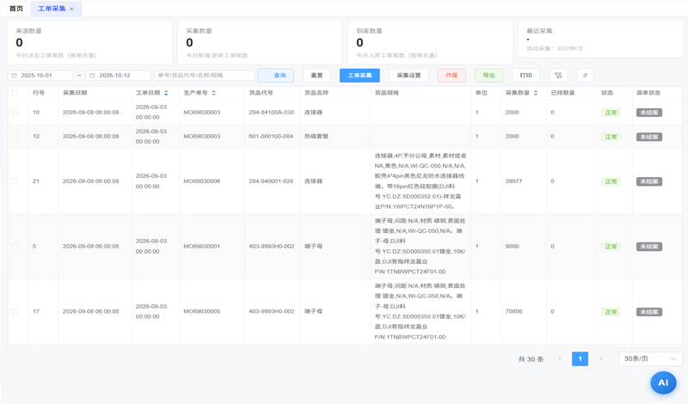The height and width of the screenshot is (404, 688).
Task: Click the calendar icon in the end date field
Action: 92,76
